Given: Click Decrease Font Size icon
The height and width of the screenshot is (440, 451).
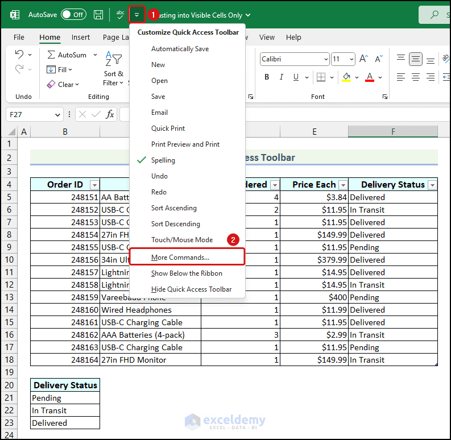Looking at the screenshot, I should [379, 59].
